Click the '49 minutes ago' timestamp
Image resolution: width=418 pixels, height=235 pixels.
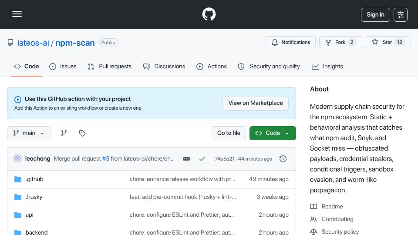(x=269, y=179)
